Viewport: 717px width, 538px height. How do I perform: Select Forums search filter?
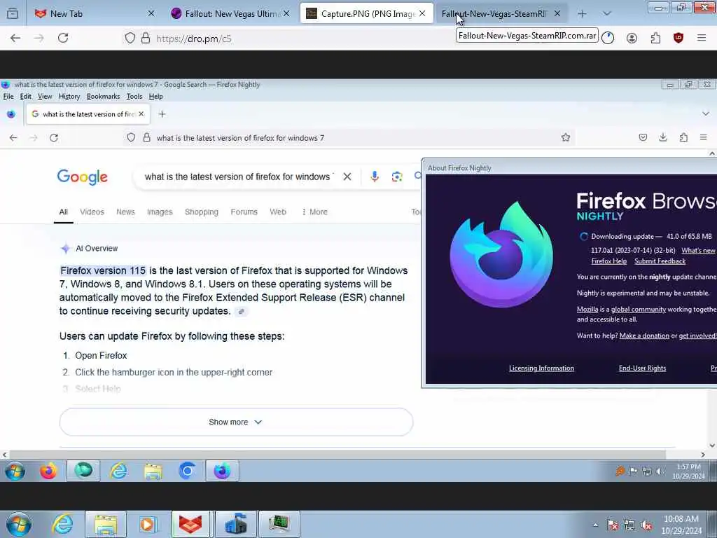(x=244, y=212)
